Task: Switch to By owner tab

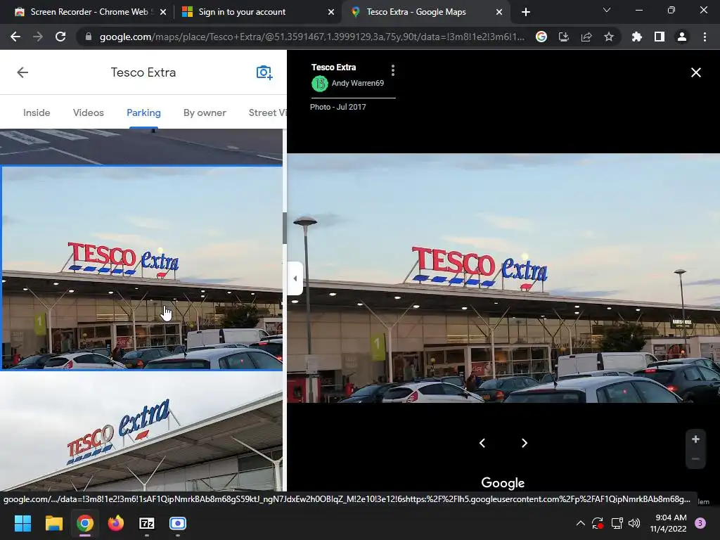Action: click(205, 112)
